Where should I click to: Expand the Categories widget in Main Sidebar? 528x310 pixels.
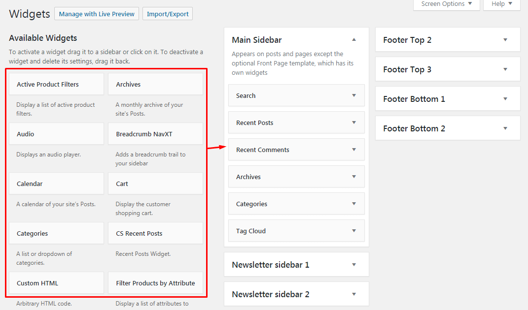pyautogui.click(x=353, y=204)
